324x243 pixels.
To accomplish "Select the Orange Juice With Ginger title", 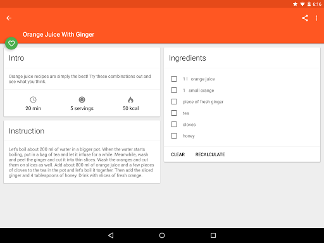I will click(58, 34).
